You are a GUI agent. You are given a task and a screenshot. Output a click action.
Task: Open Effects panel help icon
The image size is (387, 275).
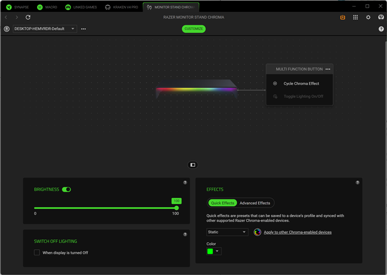(357, 183)
